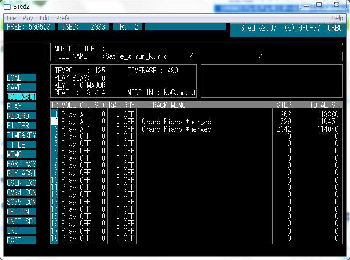
Task: Start playback with the PLAY button
Action: 21,107
